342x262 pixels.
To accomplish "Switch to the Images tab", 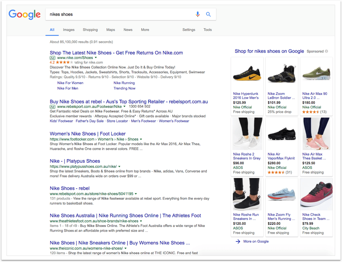I will click(x=69, y=30).
